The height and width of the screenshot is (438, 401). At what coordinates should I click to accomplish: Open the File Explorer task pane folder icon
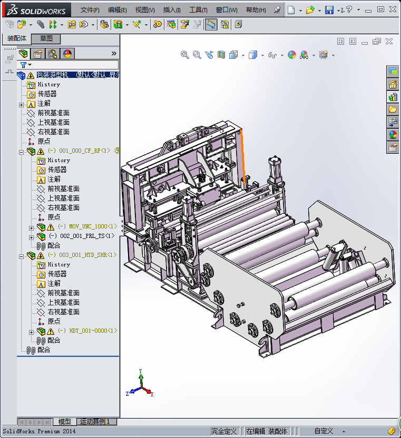click(393, 109)
